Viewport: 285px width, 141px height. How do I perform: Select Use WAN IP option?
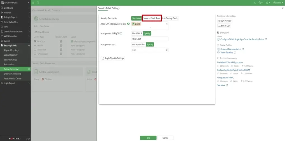(x=137, y=34)
